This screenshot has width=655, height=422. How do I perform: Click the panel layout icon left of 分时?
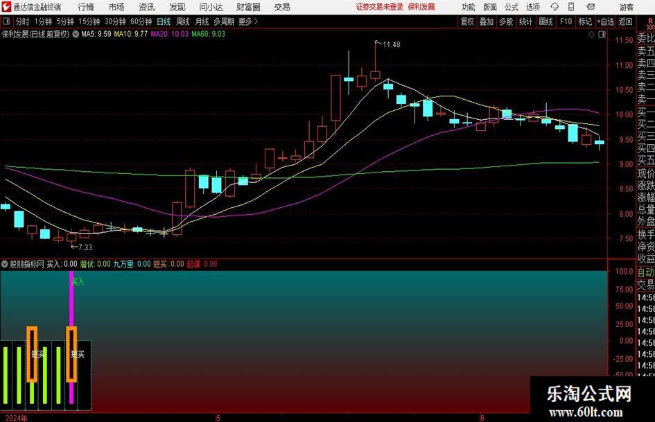pos(6,21)
